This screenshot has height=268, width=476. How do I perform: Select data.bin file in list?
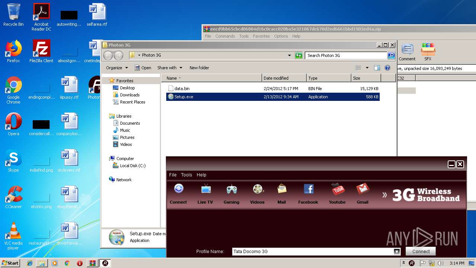(x=273, y=89)
